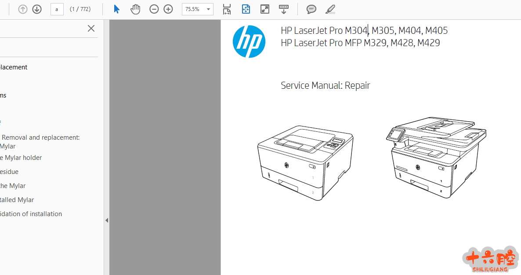Close the bookmarks side panel

(91, 29)
